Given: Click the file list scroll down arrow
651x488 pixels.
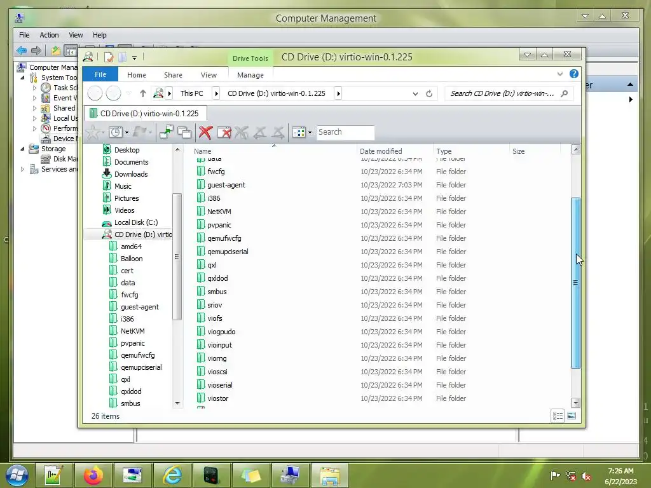Looking at the screenshot, I should (x=575, y=402).
